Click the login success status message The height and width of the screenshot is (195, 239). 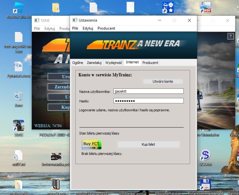click(124, 110)
